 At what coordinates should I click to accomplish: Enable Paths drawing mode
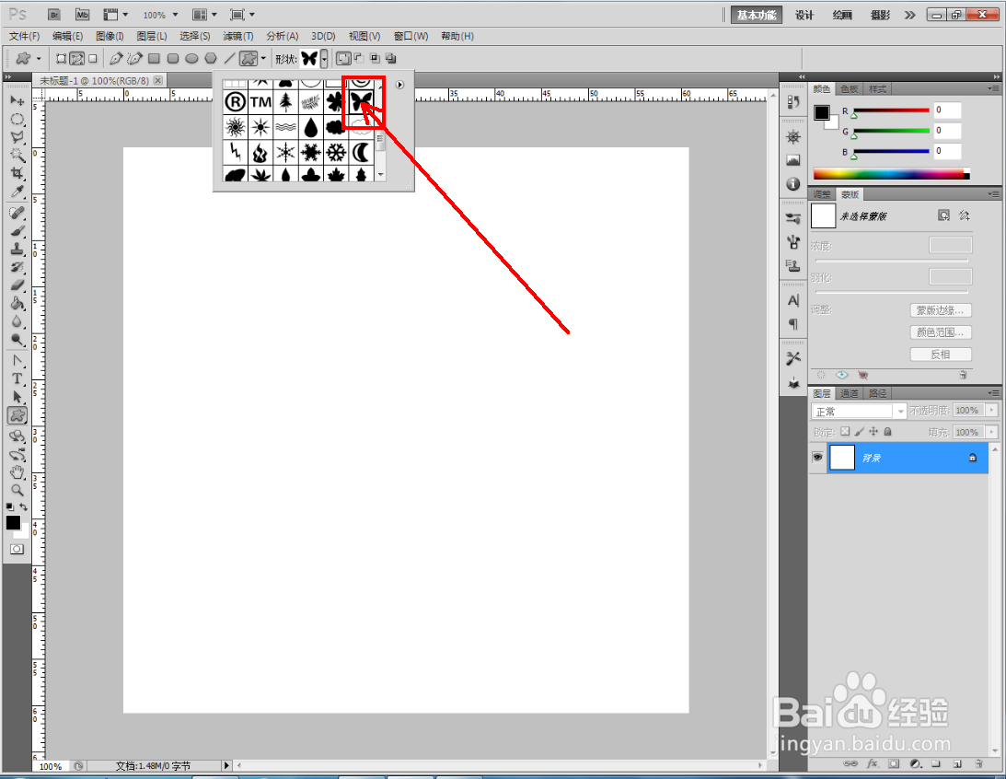(x=77, y=58)
